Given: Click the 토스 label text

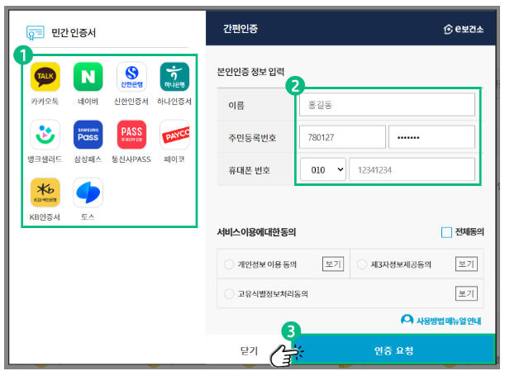Looking at the screenshot, I should point(88,217).
